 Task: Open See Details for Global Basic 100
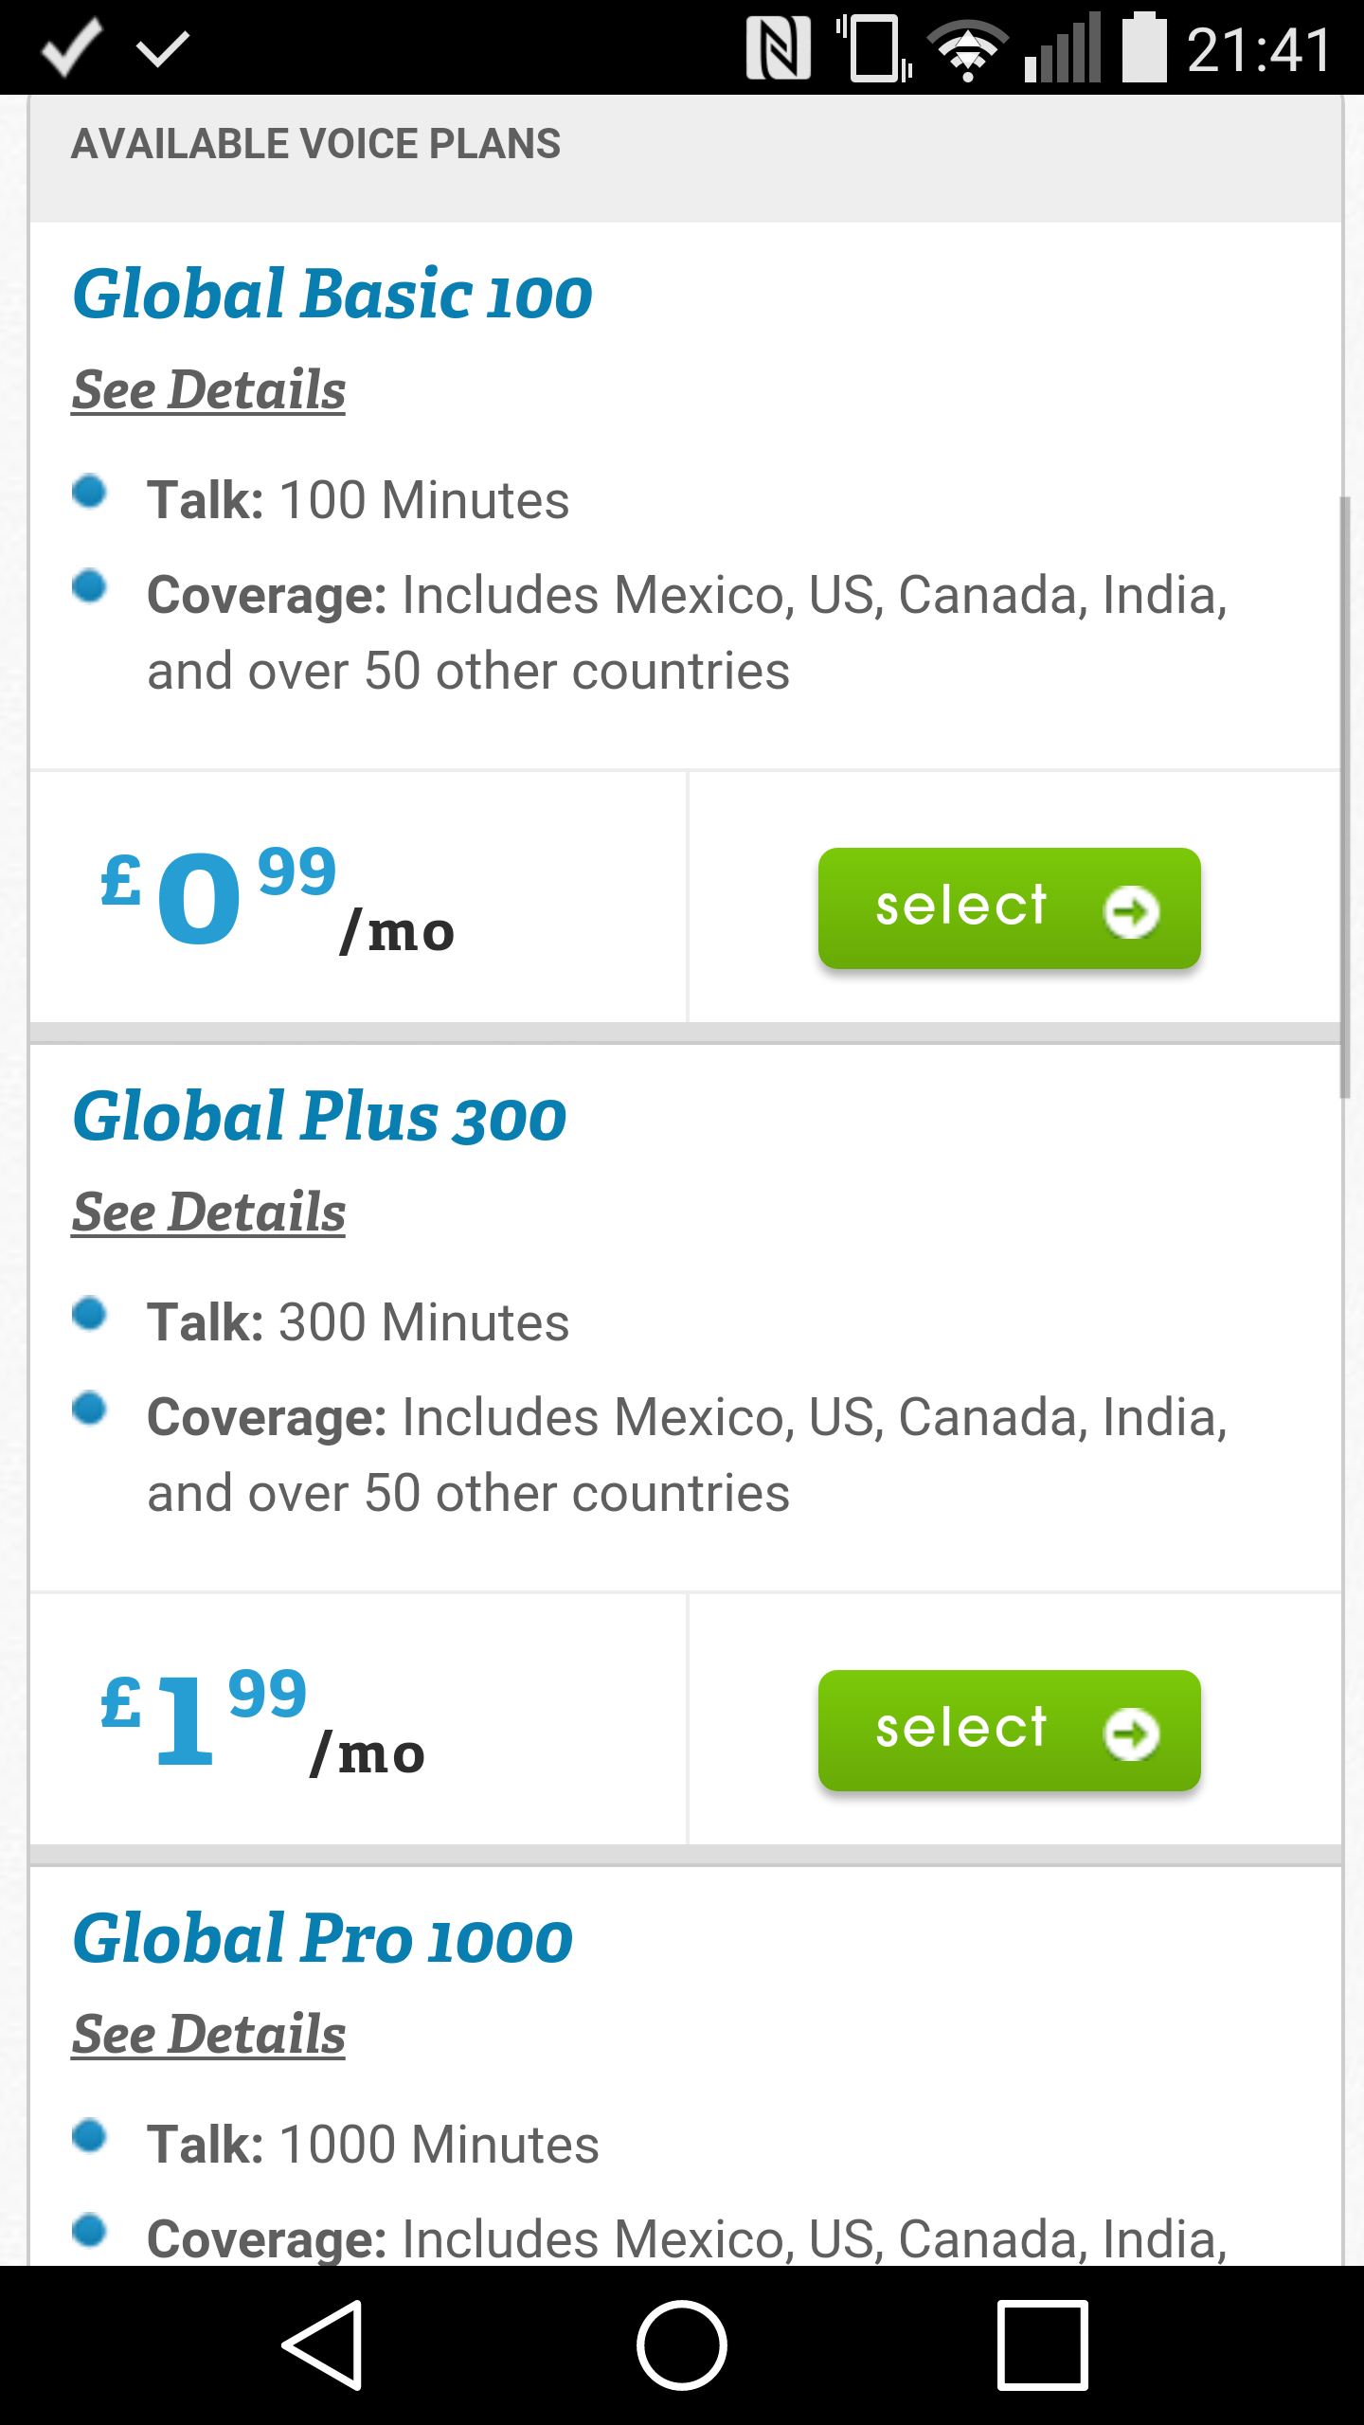click(x=208, y=390)
